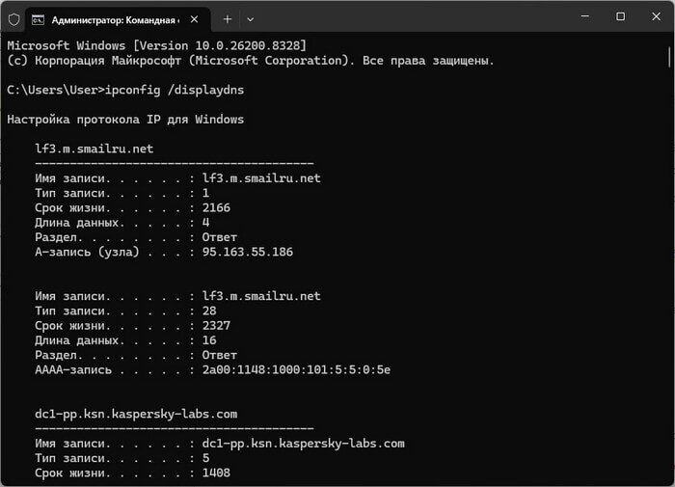
Task: Click the Windows version text line
Action: (x=156, y=45)
